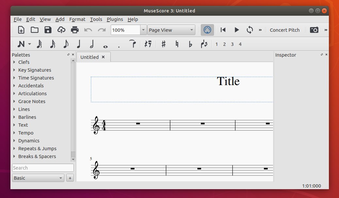Toggle the MIDI input button
This screenshot has height=198, width=339.
tap(207, 30)
